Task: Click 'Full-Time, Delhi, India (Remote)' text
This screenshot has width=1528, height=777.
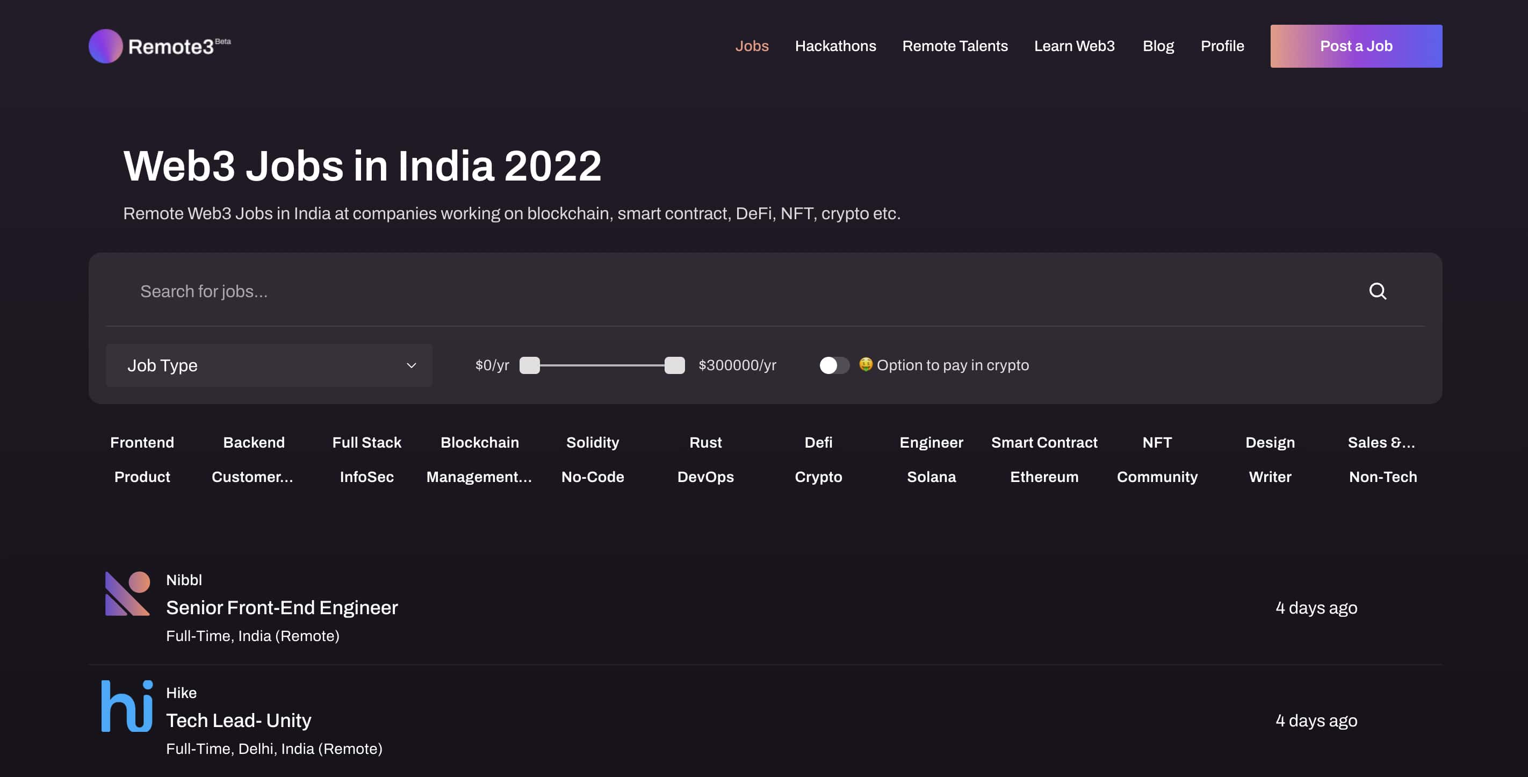Action: pyautogui.click(x=274, y=749)
